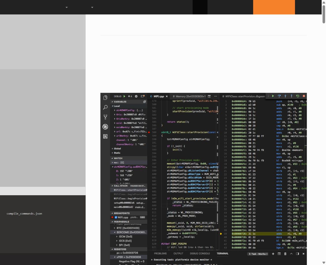Switch to the WiFi.cpp editor tab
Screen dimensions: 326x265
(x=159, y=96)
